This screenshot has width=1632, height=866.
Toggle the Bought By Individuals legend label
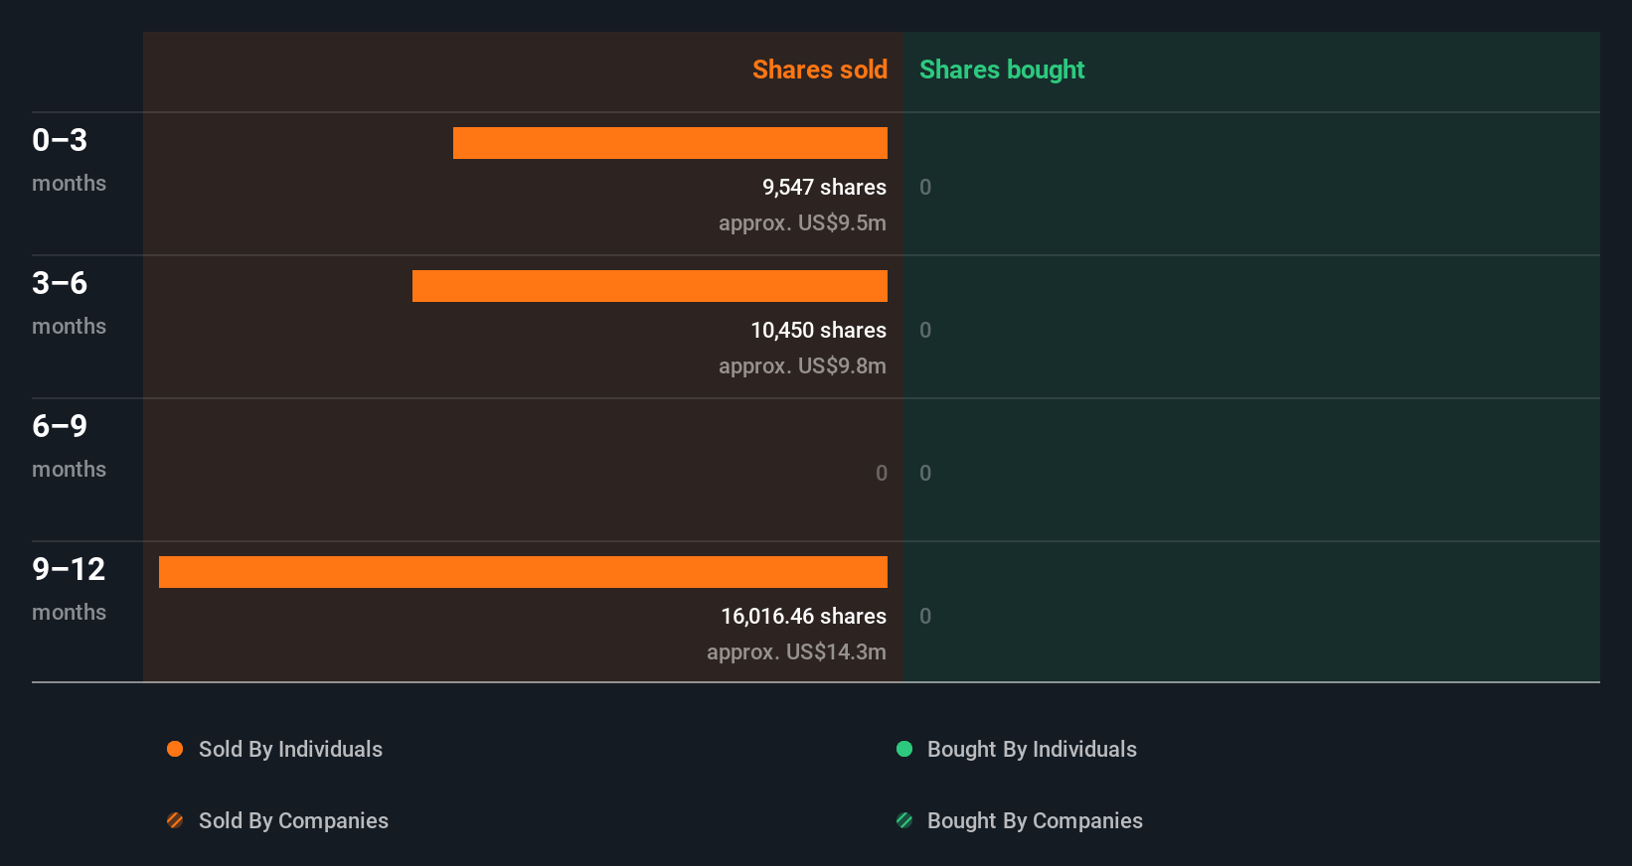[x=1032, y=749]
